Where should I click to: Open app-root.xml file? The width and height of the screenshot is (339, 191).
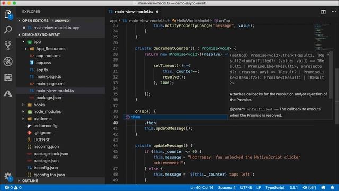pyautogui.click(x=60, y=56)
